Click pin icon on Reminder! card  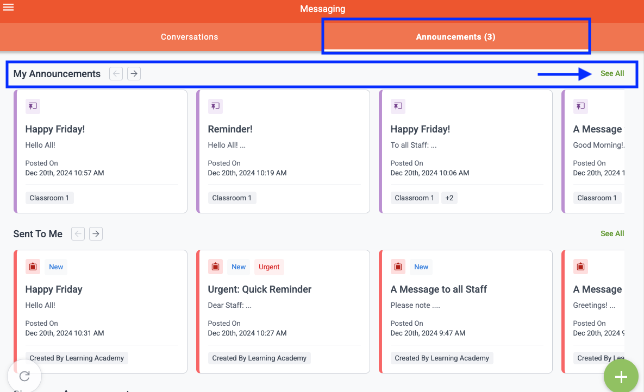pyautogui.click(x=215, y=106)
